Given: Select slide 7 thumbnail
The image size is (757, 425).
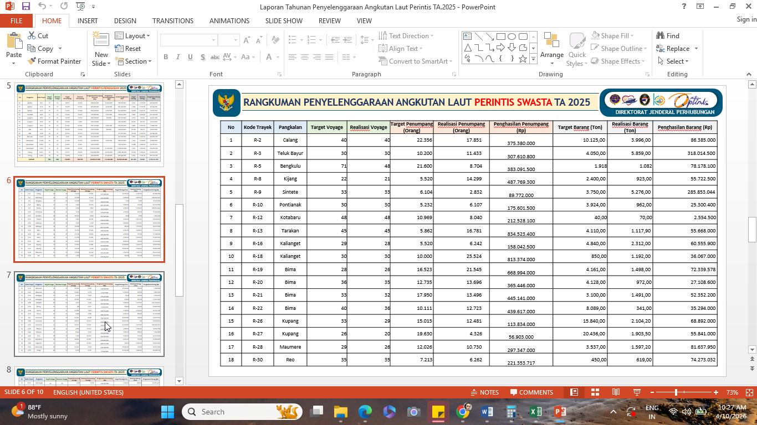Looking at the screenshot, I should (x=89, y=314).
